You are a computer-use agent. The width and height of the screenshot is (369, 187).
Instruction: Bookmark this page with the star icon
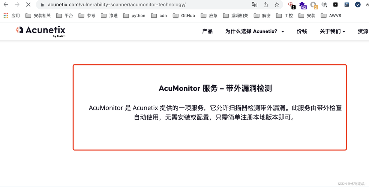(x=277, y=5)
